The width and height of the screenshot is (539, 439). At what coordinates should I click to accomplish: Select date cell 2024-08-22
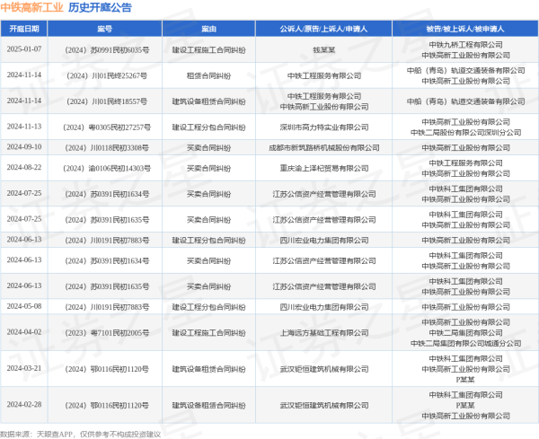24,167
